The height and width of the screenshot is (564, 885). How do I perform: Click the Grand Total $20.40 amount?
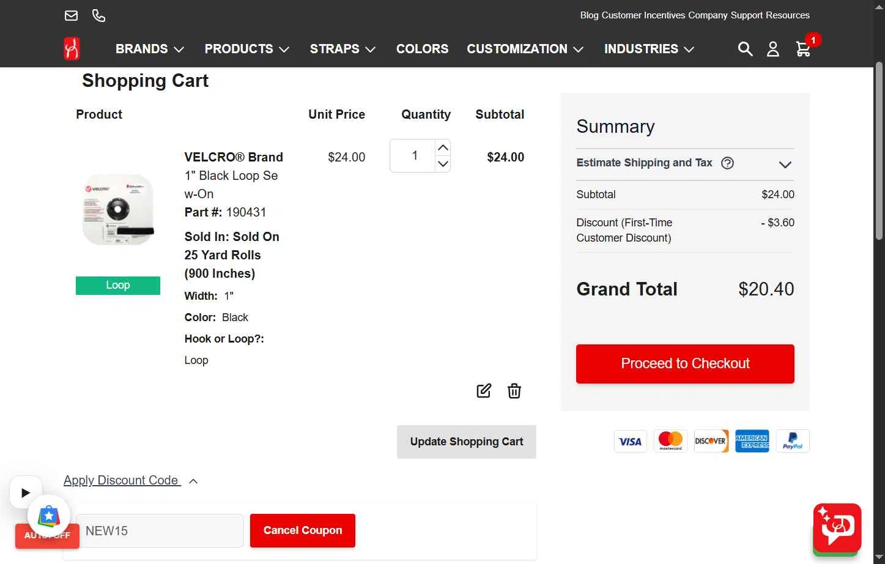[766, 289]
